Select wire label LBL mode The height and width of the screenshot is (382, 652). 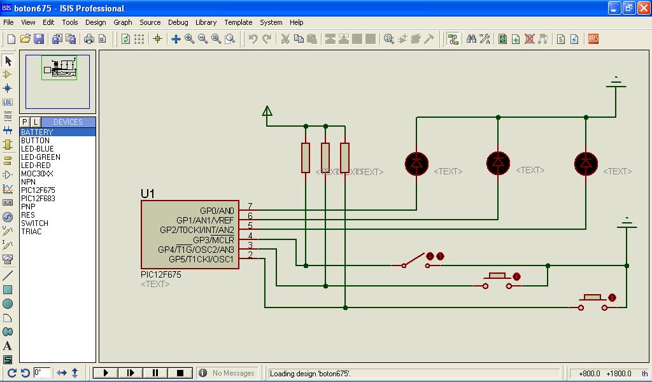[8, 103]
